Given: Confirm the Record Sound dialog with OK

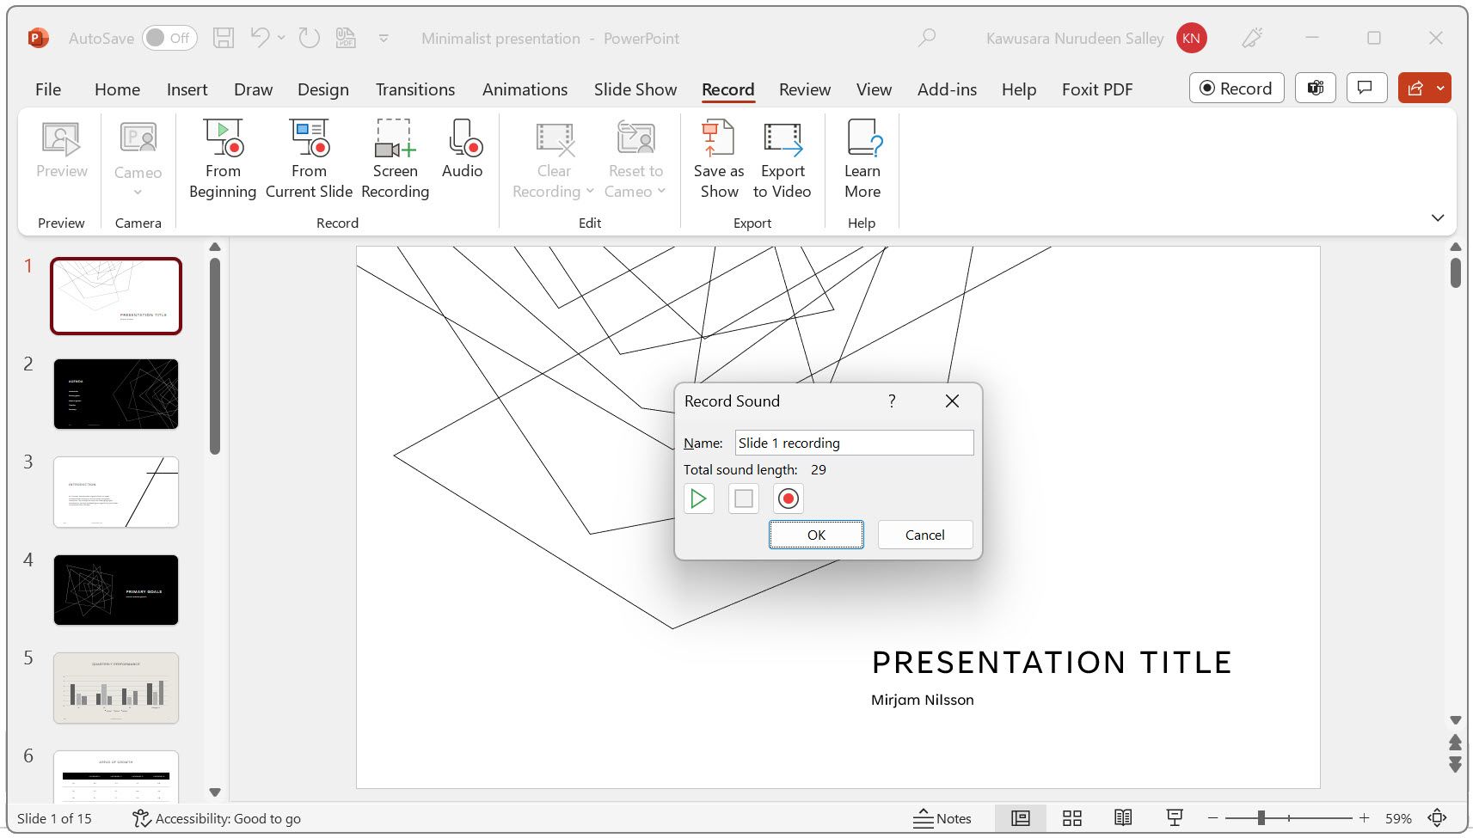Looking at the screenshot, I should pyautogui.click(x=816, y=535).
